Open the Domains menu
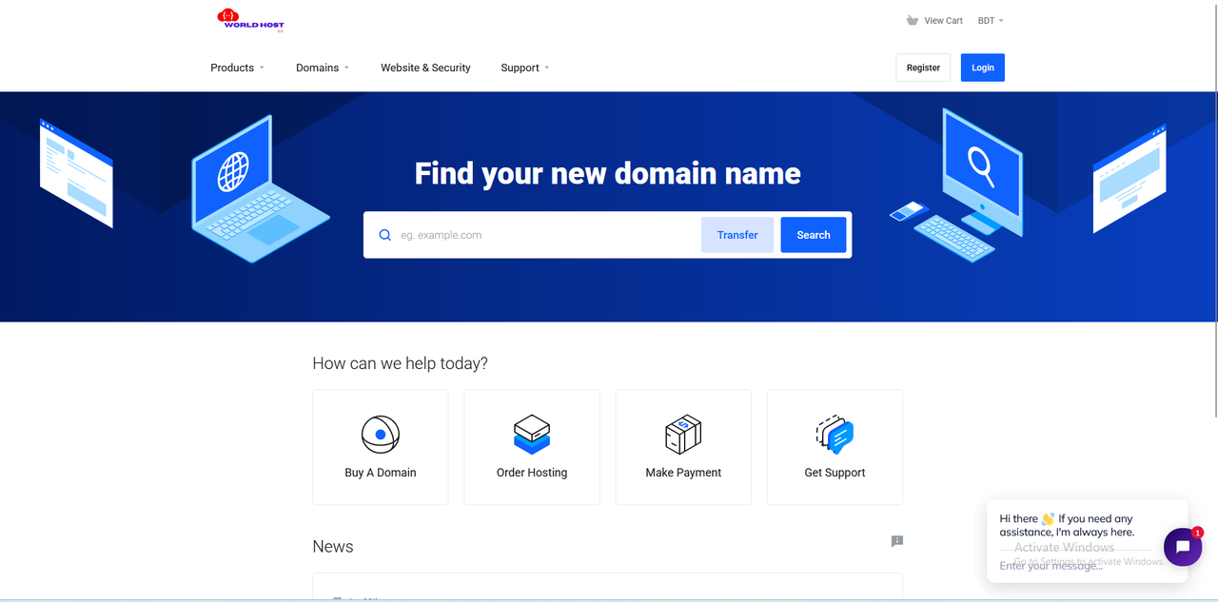 pos(323,68)
